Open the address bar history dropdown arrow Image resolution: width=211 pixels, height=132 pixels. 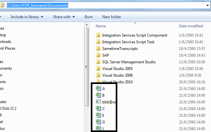(x=208, y=5)
